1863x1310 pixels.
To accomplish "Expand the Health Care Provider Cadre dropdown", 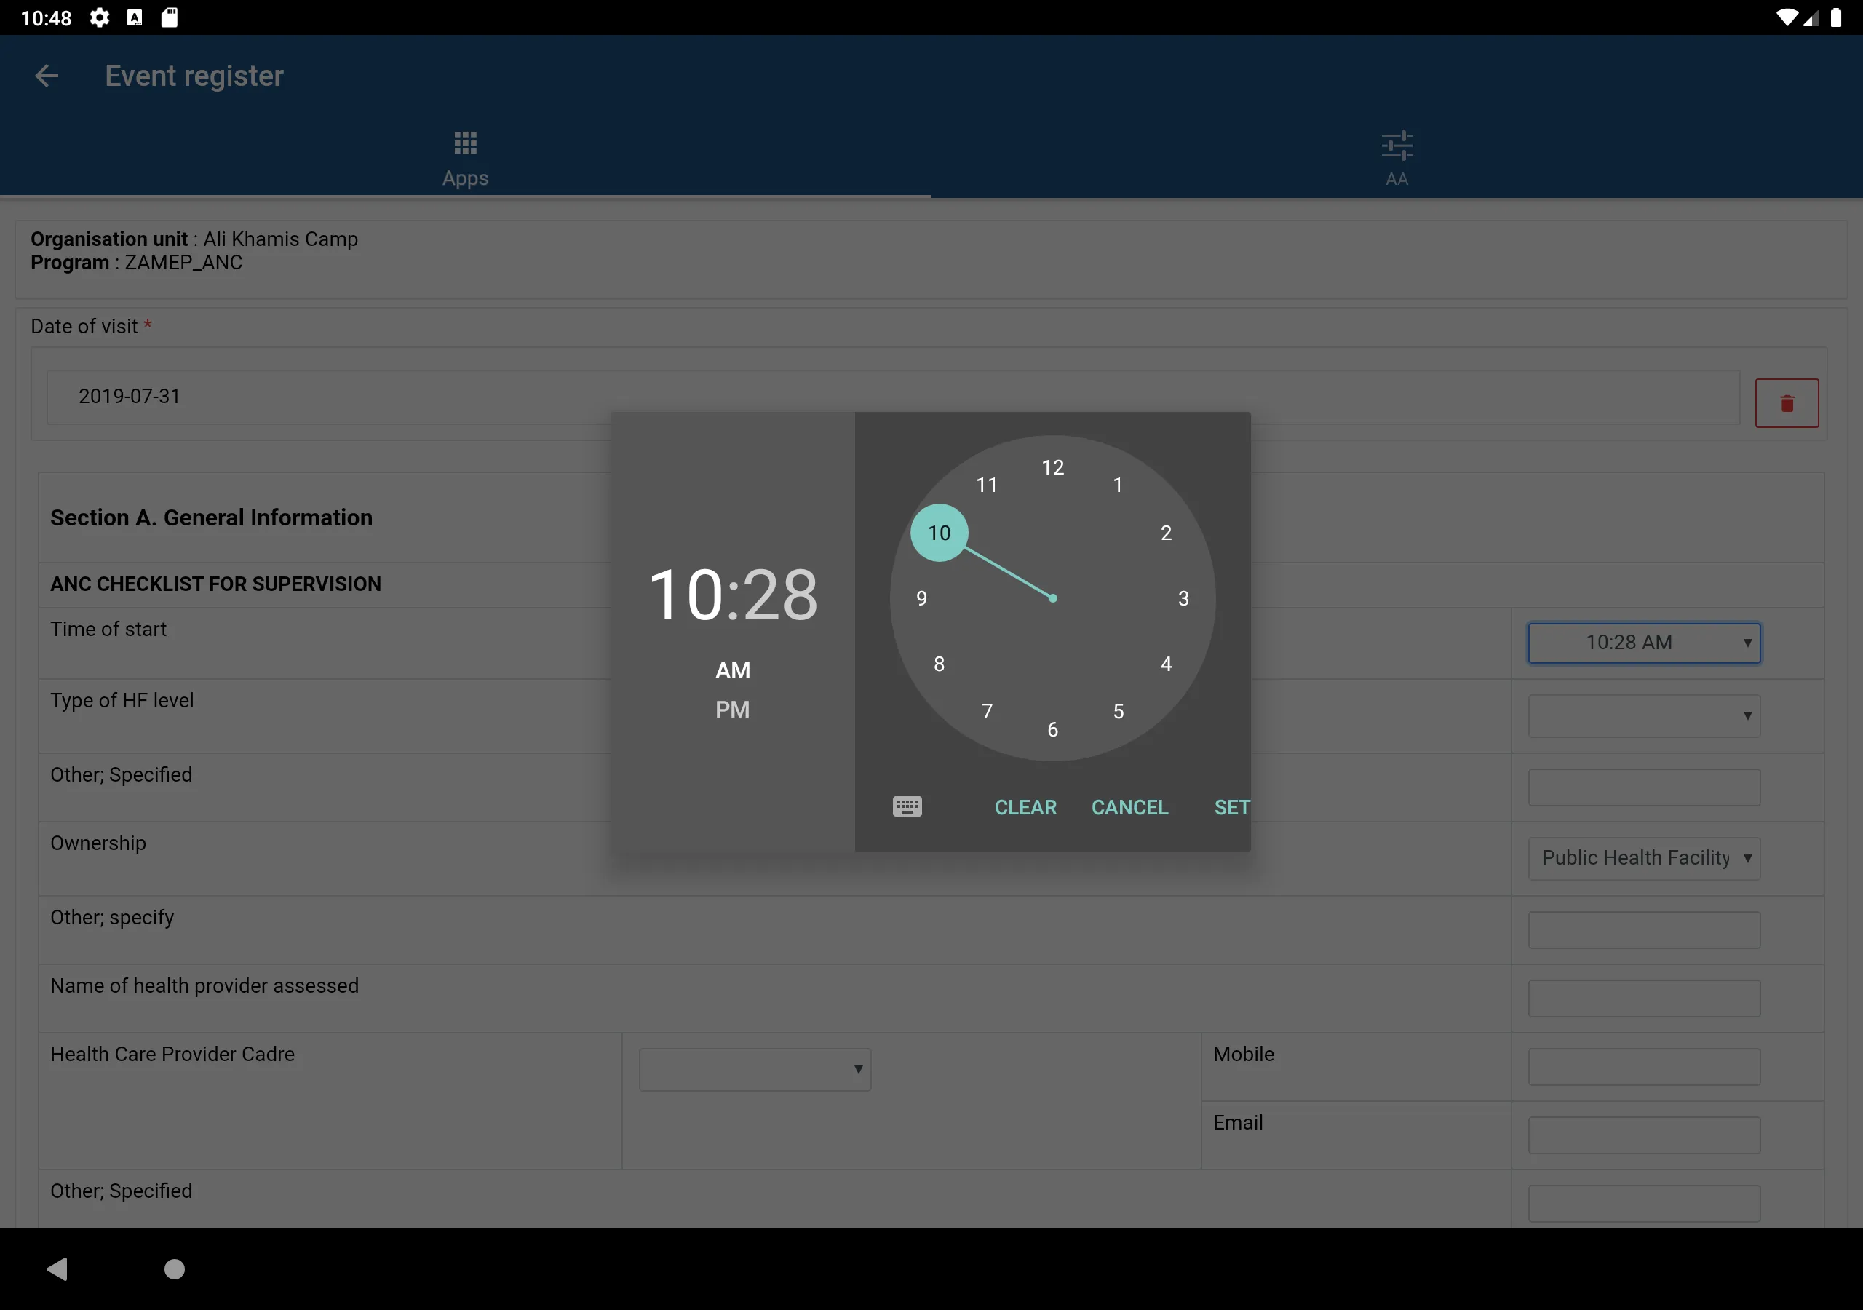I will pos(755,1069).
